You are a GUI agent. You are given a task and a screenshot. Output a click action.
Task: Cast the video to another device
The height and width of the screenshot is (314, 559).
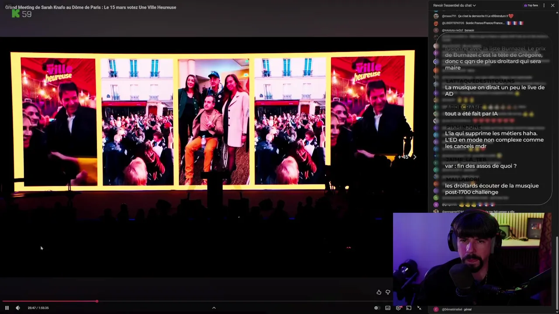(409, 308)
